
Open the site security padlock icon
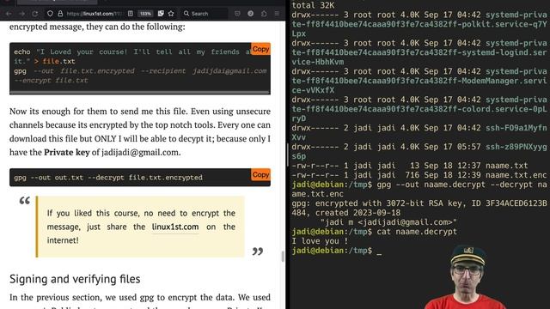[60, 14]
